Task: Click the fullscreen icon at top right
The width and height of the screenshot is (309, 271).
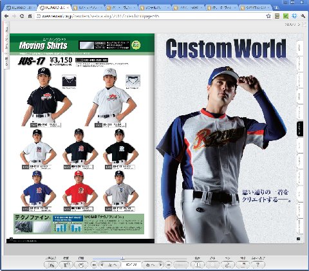Action: 304,24
